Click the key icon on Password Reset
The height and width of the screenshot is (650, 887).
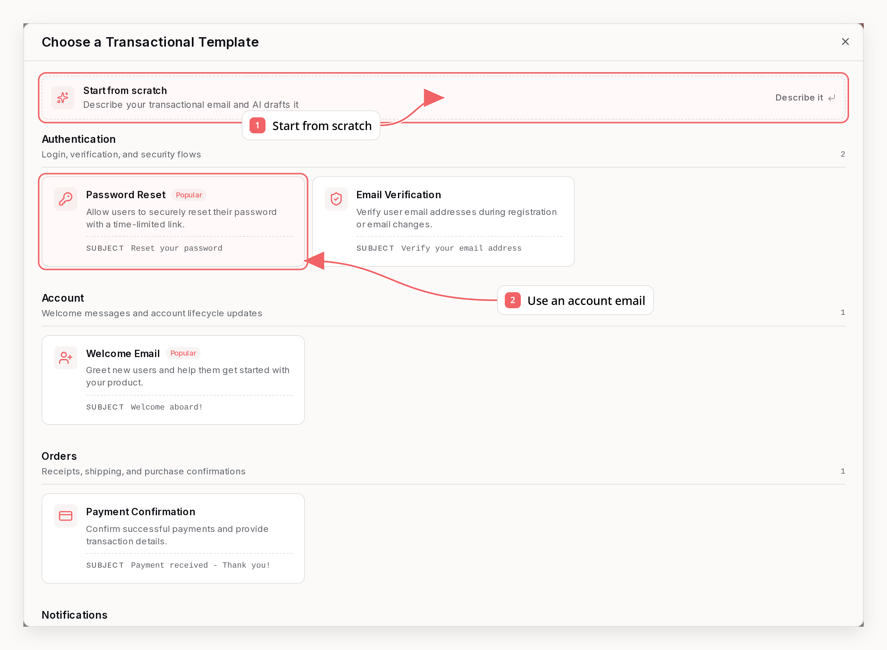coord(65,199)
